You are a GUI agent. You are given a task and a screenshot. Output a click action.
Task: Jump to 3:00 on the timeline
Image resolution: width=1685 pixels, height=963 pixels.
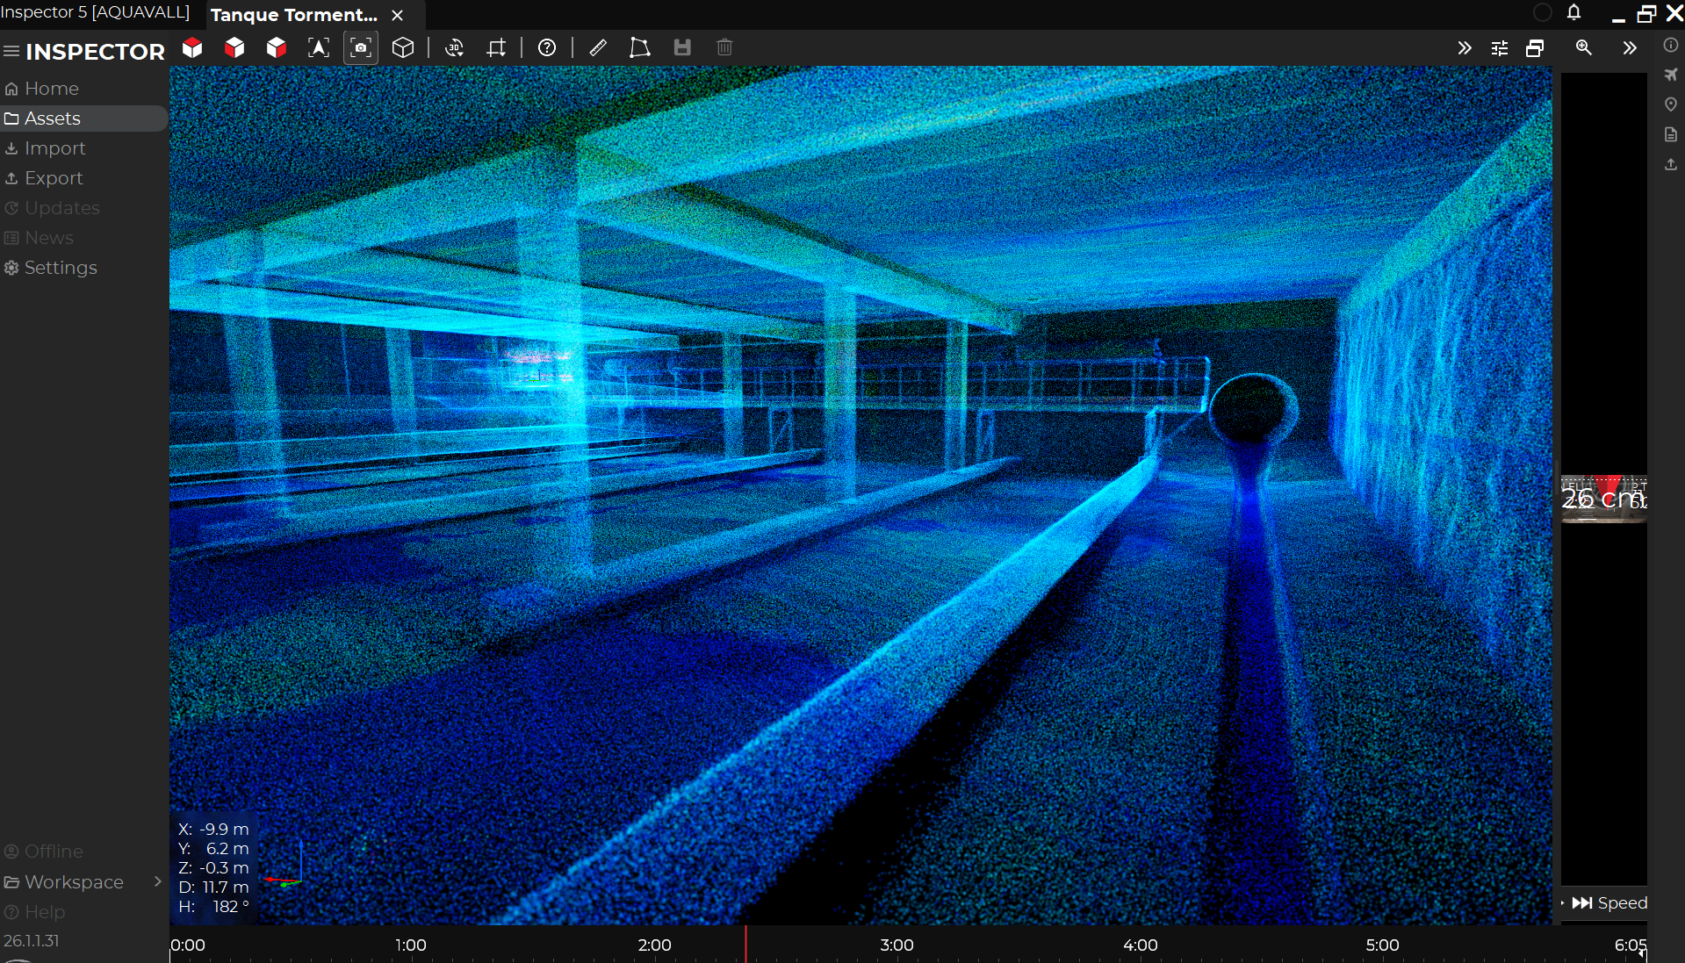(897, 945)
